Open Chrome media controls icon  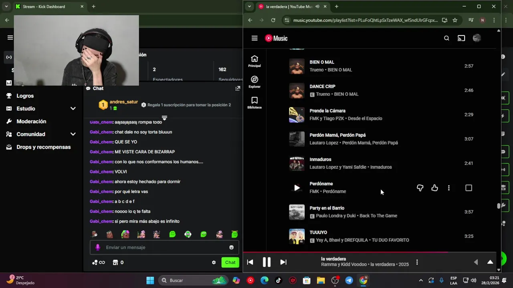(471, 20)
